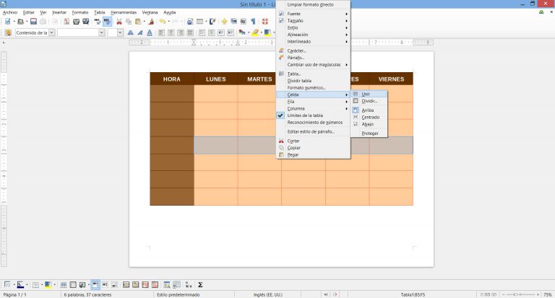The width and height of the screenshot is (555, 298).
Task: Toggle Proteger cell option
Action: tap(369, 133)
